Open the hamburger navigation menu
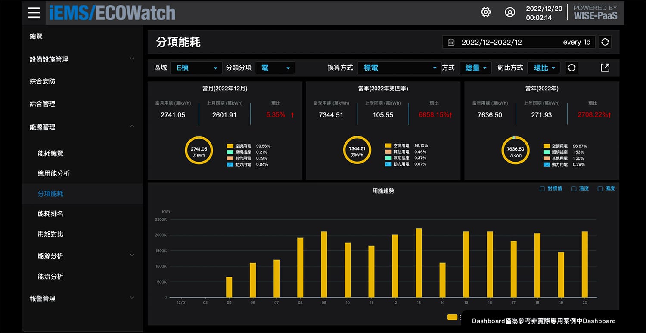The width and height of the screenshot is (646, 333). click(x=34, y=13)
